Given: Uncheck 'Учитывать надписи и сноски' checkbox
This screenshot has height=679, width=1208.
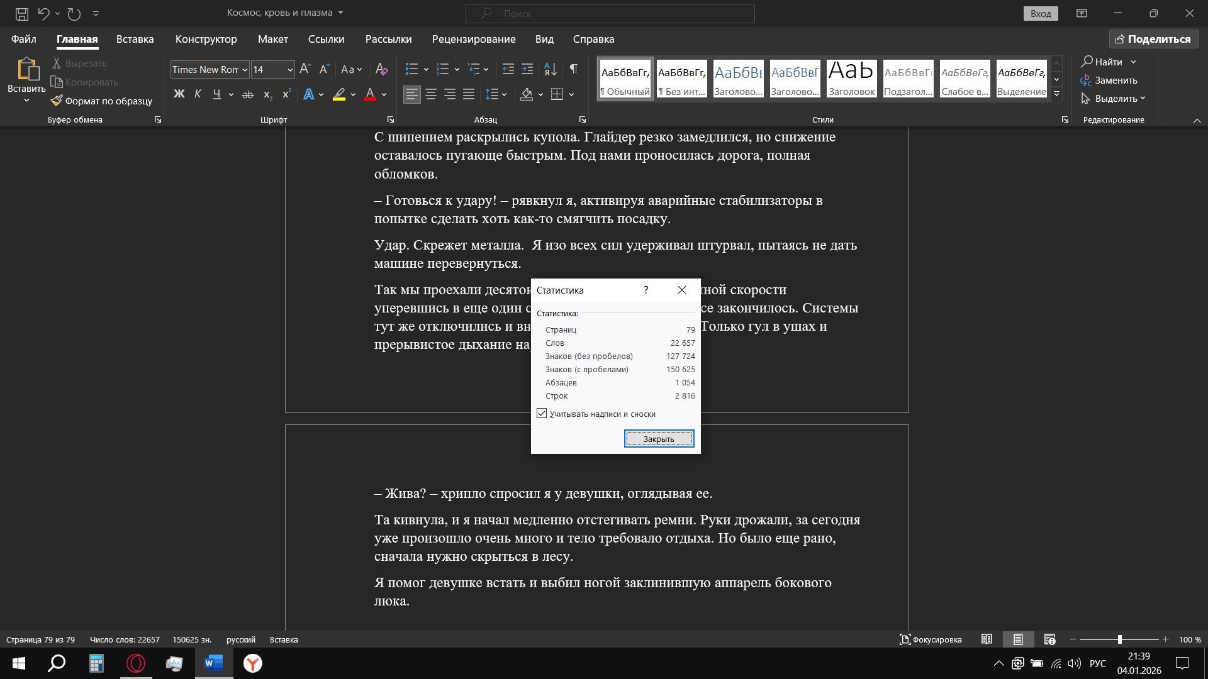Looking at the screenshot, I should coord(542,414).
